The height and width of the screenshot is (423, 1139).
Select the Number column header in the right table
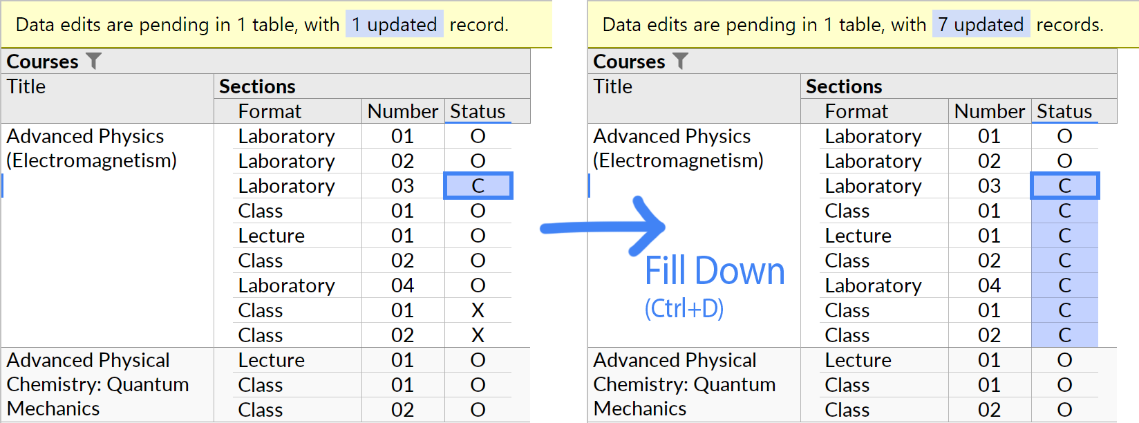tap(989, 111)
